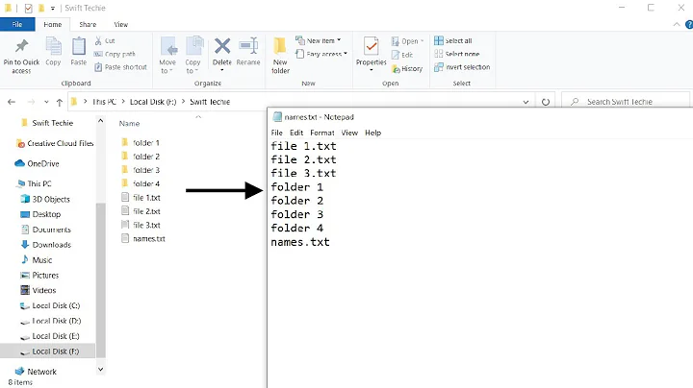Image resolution: width=693 pixels, height=388 pixels.
Task: Click the Open button in ribbon
Action: tap(407, 41)
